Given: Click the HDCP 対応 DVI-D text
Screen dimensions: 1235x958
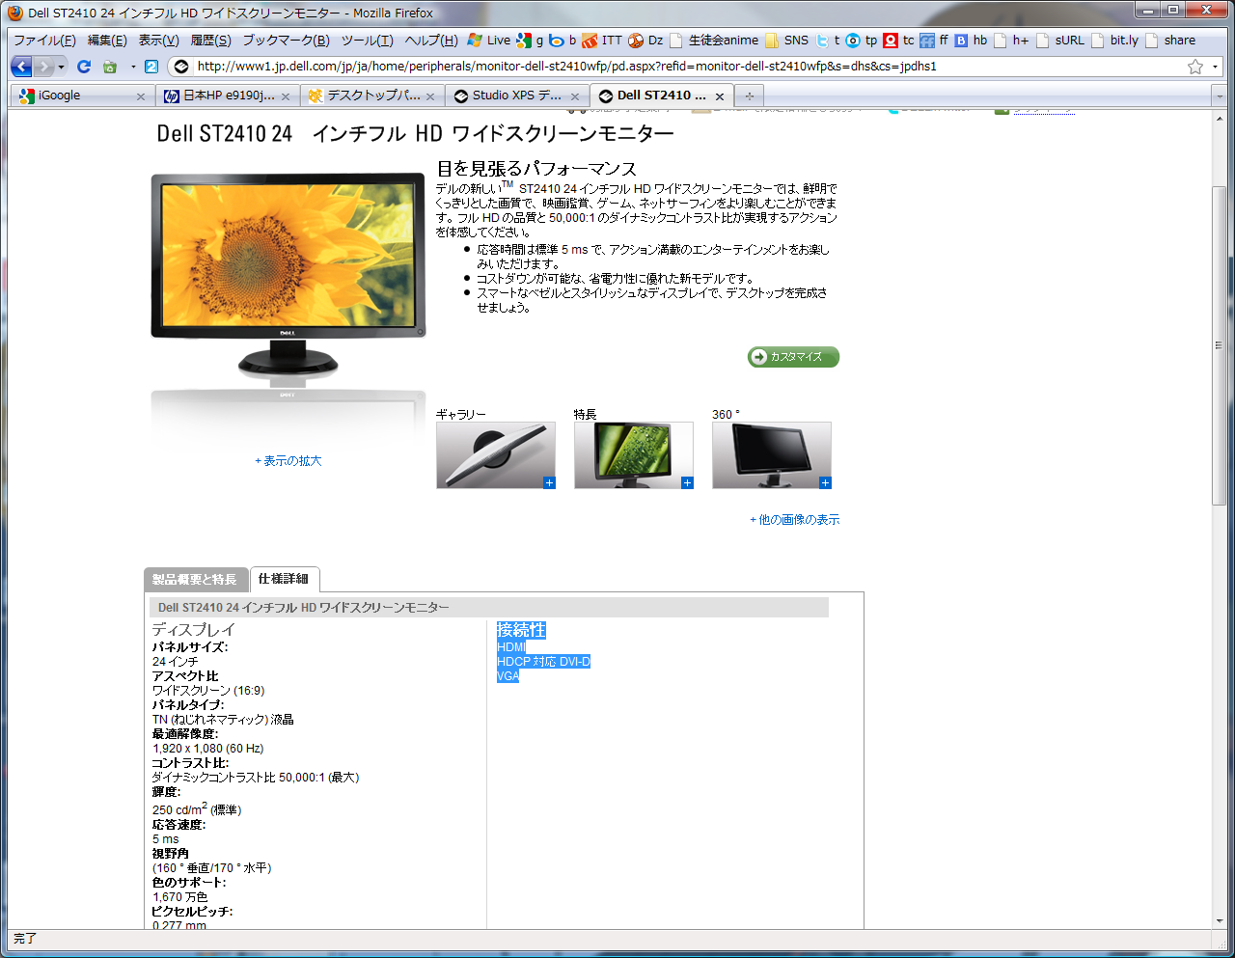Looking at the screenshot, I should click(x=543, y=662).
